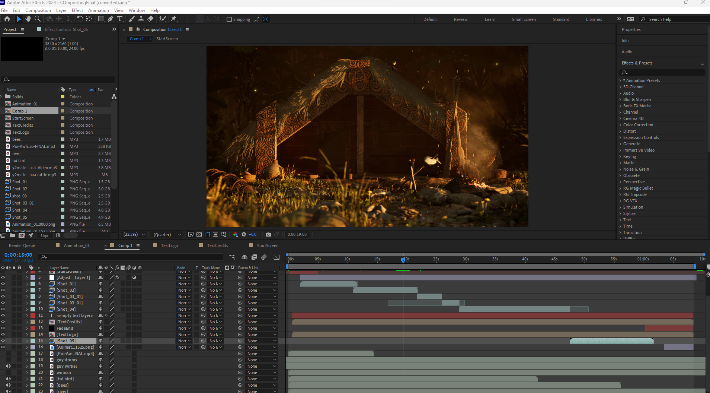Hide the FadeEnd layer with eye toggle
Screen dimensions: 710x393
tap(3, 328)
